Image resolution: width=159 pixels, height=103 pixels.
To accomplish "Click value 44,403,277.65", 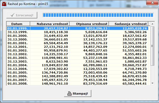I will [x=95, y=50].
